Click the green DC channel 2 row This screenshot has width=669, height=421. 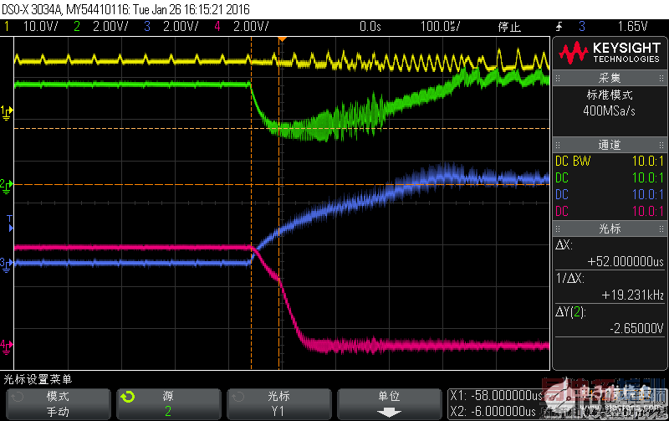[x=610, y=177]
